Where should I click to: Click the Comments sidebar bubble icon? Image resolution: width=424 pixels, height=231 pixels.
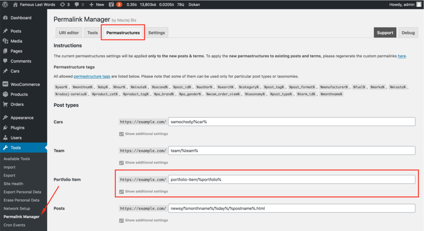[5, 61]
